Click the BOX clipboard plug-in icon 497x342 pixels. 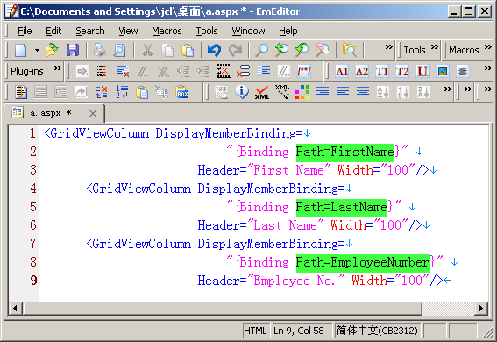click(x=182, y=92)
